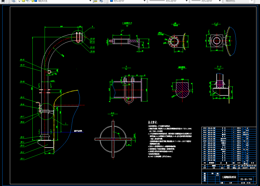
Task: Expand the ByLayer color control dropdown arrow
Action: [144, 1]
